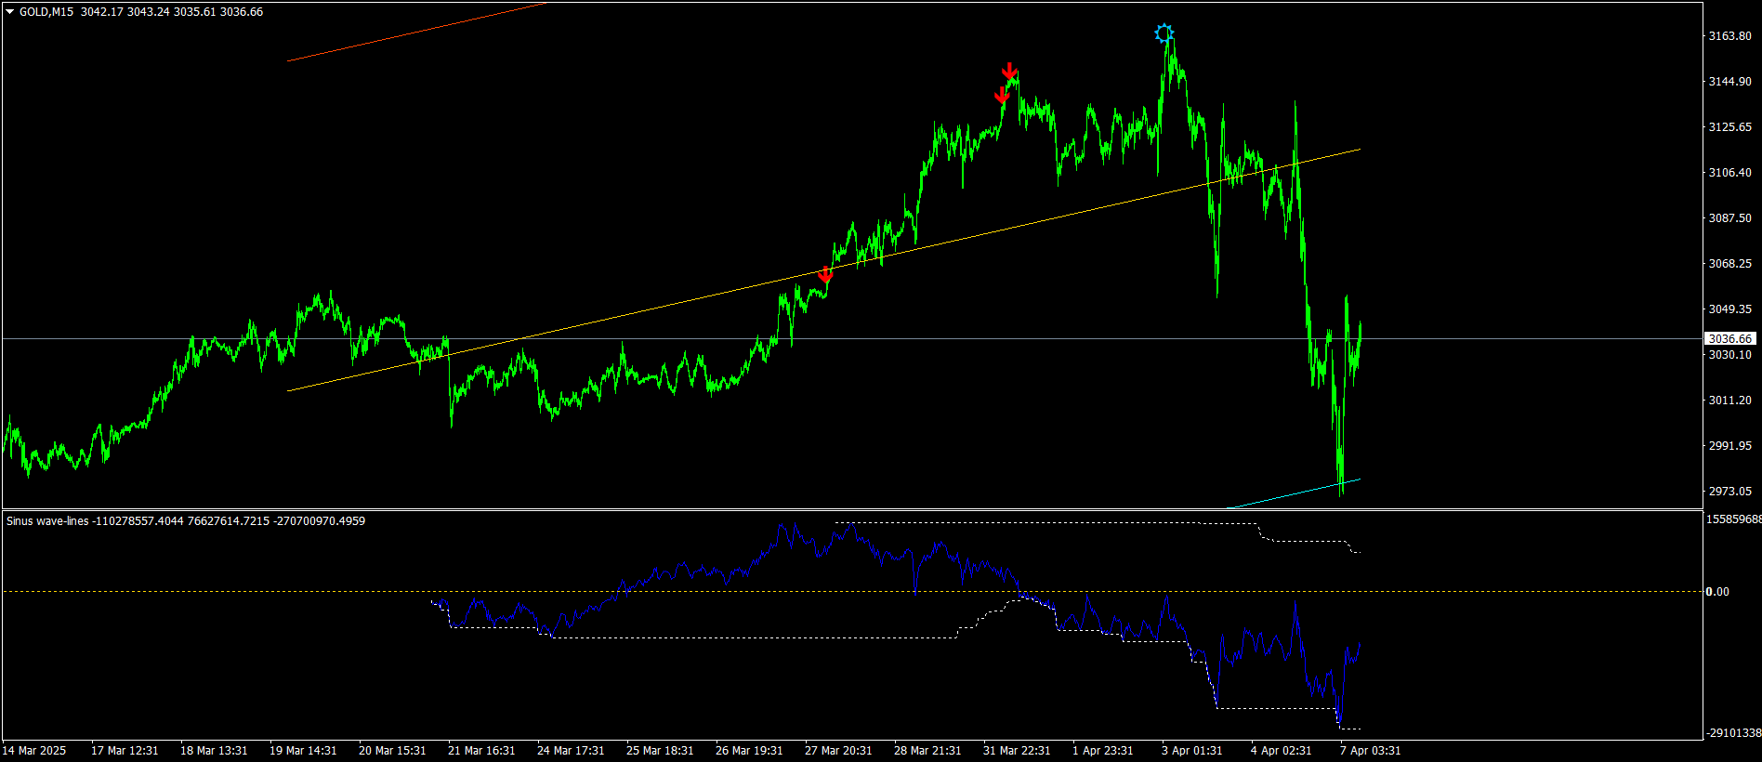Select the cyan trendline near the 2973 low
Image resolution: width=1762 pixels, height=762 pixels.
(1294, 493)
